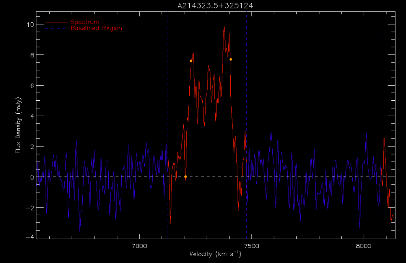Click the dashed vertical line between 7000 and 7250
This screenshot has width=406, height=263.
168,125
